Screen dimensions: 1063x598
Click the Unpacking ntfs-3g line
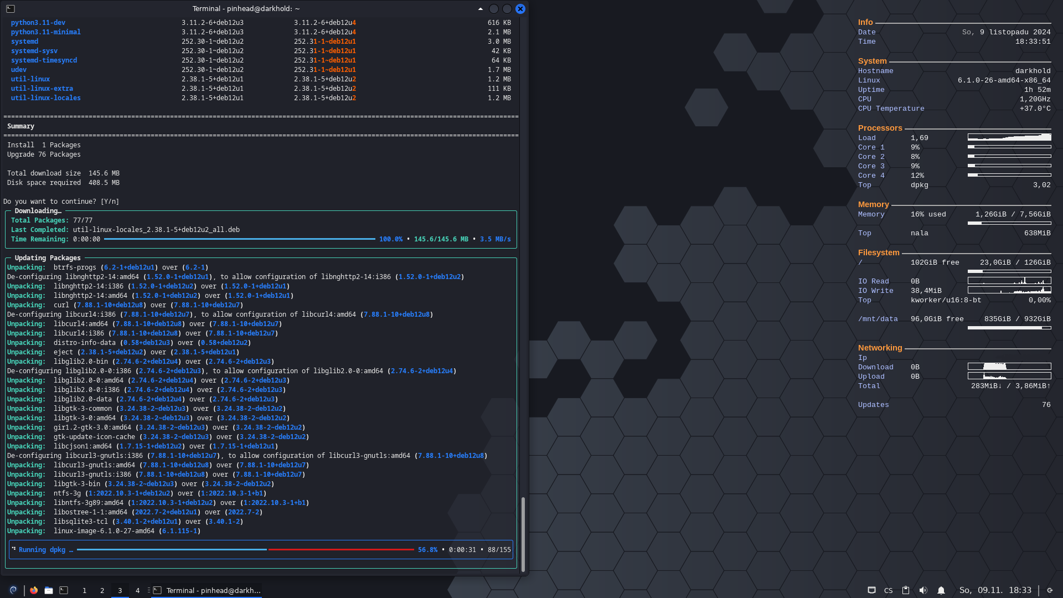(137, 493)
